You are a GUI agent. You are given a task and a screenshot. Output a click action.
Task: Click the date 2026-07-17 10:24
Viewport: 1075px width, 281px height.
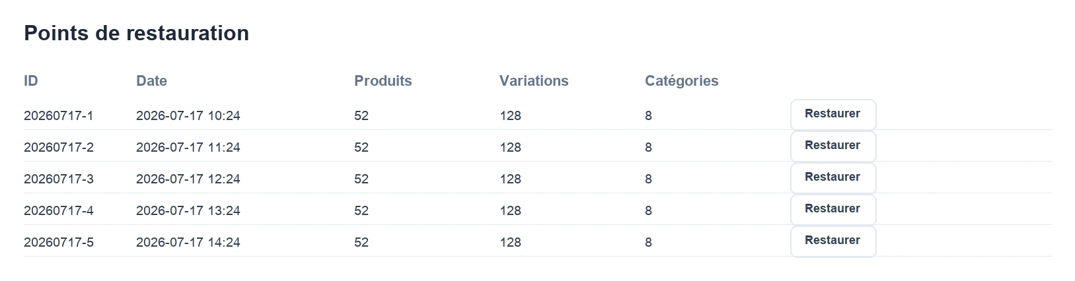point(188,116)
